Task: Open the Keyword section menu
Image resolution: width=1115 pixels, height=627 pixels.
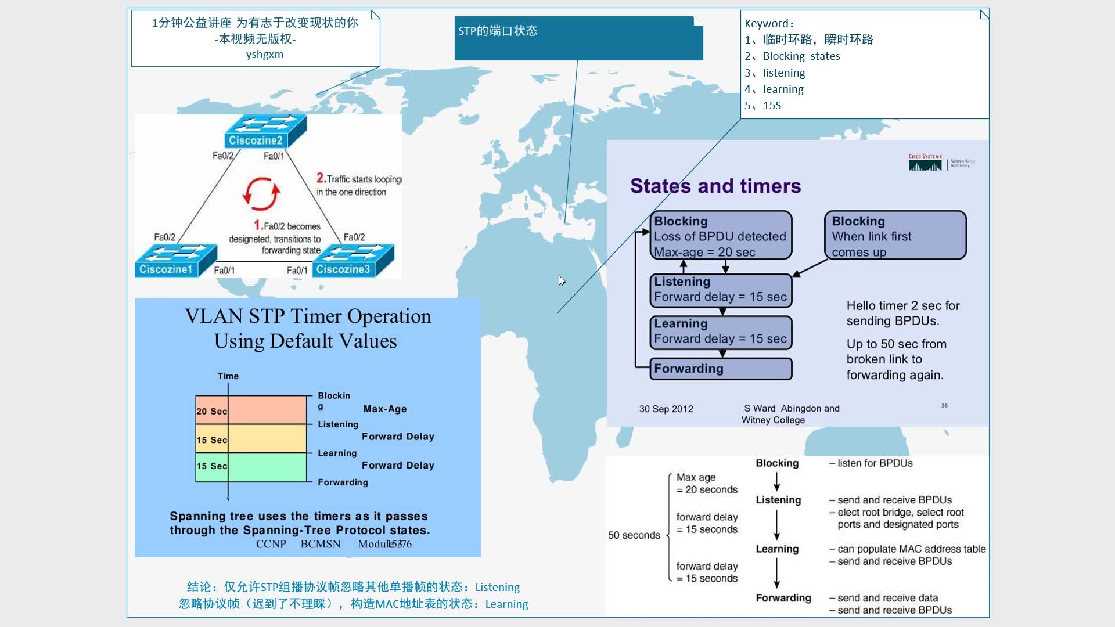Action: pos(982,14)
